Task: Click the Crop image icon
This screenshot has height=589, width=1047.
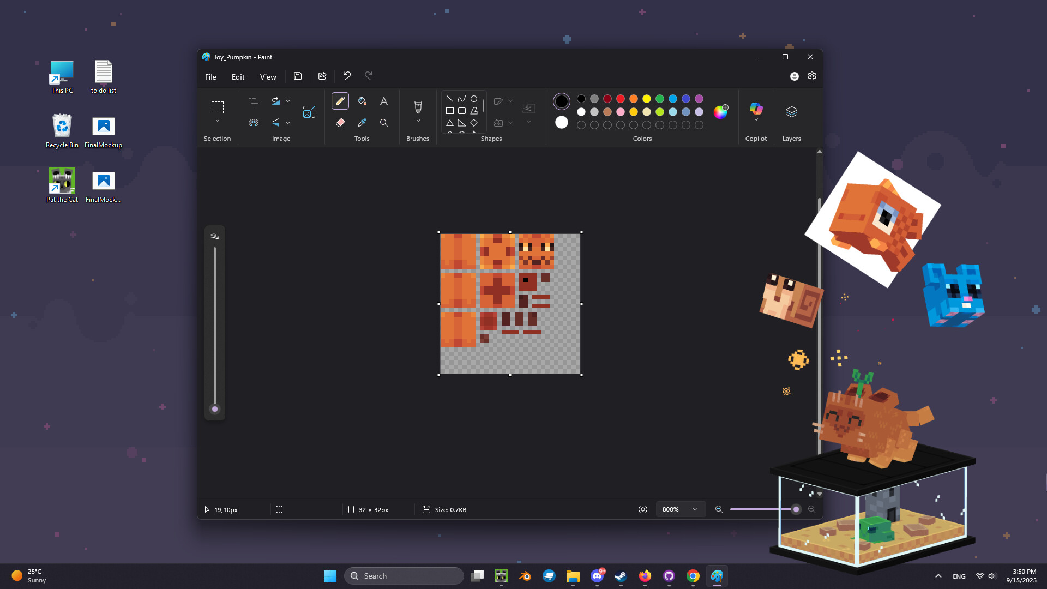Action: coord(254,101)
